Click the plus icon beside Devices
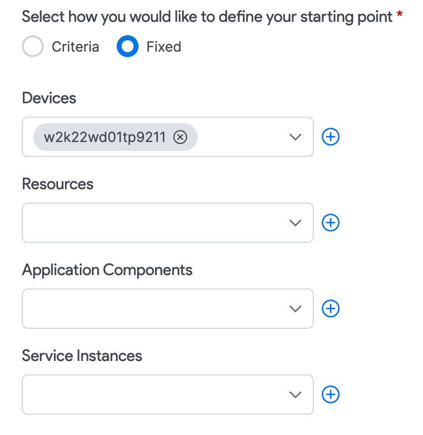The width and height of the screenshot is (423, 435). [x=331, y=137]
